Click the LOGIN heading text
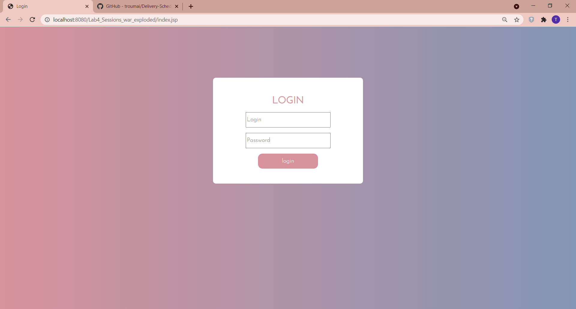The height and width of the screenshot is (309, 576). tap(288, 100)
